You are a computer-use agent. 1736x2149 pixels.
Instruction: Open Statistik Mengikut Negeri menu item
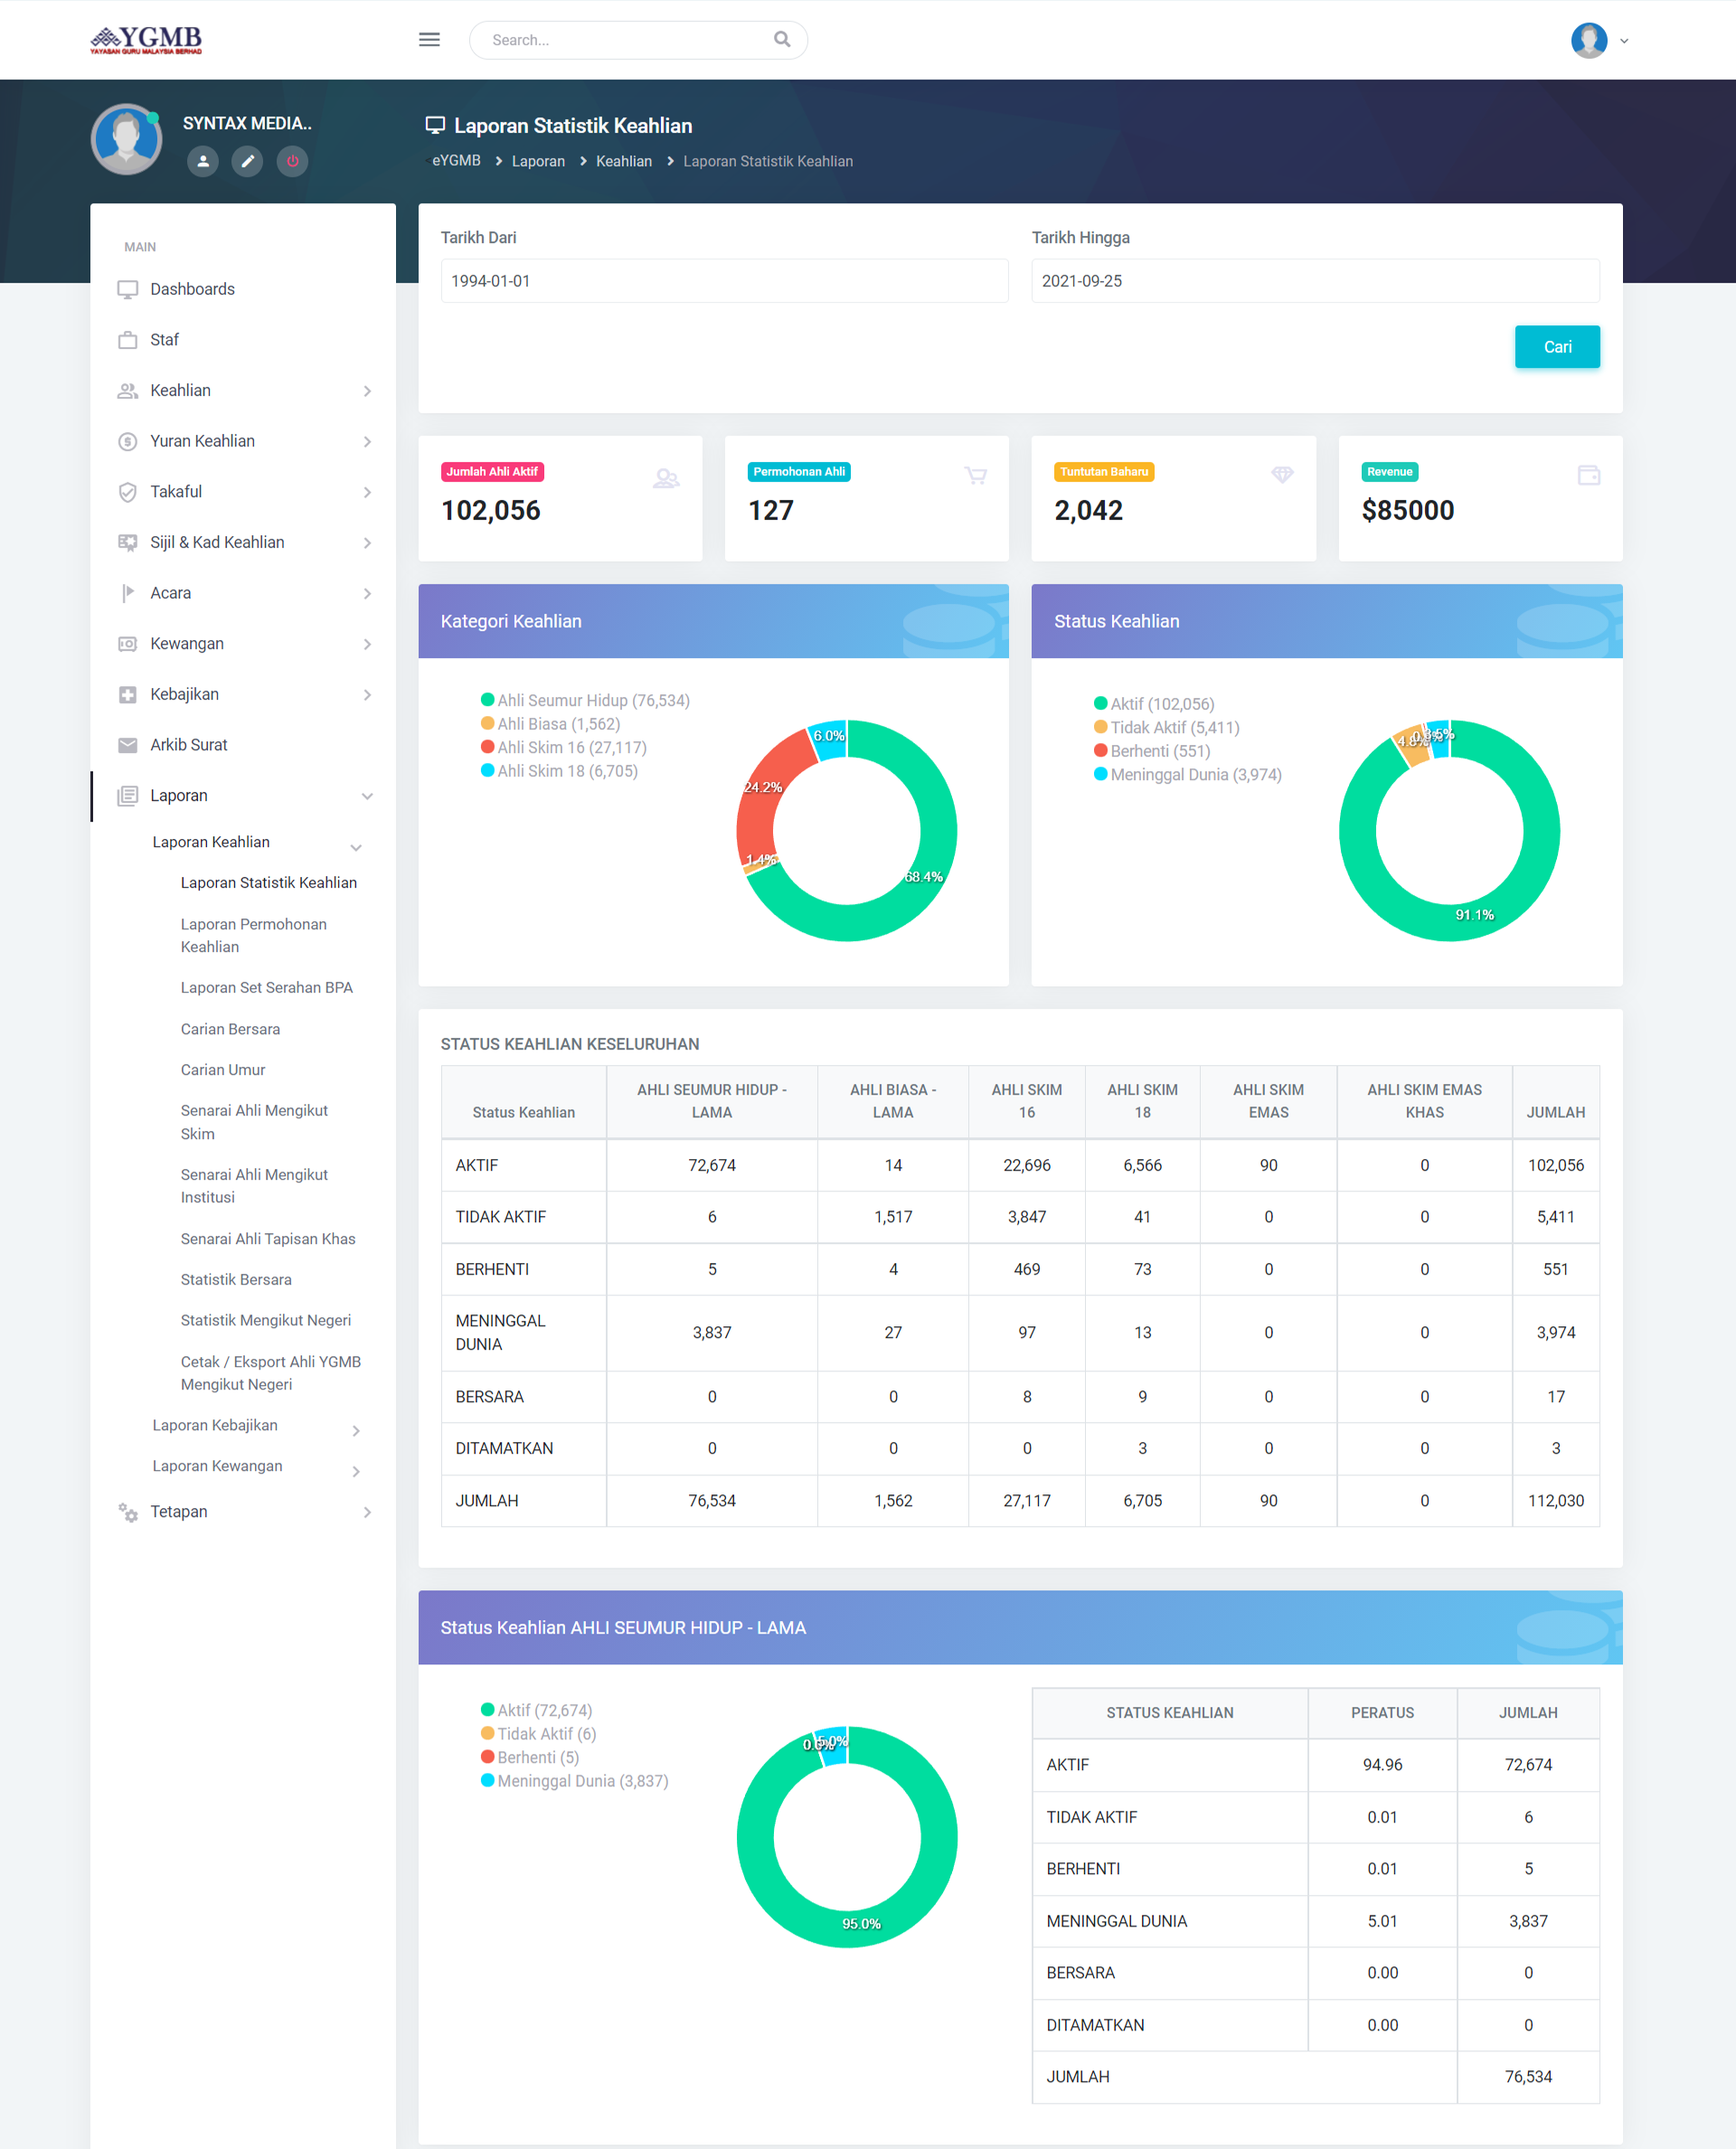coord(266,1320)
